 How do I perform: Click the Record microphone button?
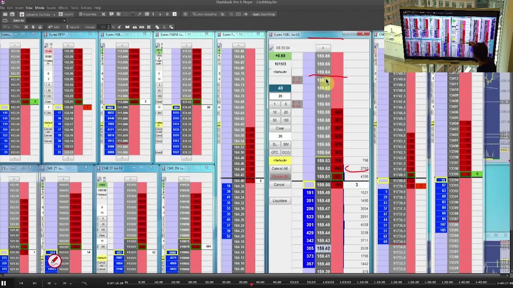pos(72,27)
